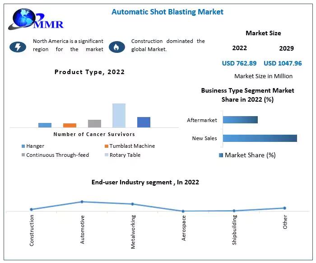Click the Market Share (%) legend swatch
Image resolution: width=316 pixels, height=263 pixels.
point(221,155)
